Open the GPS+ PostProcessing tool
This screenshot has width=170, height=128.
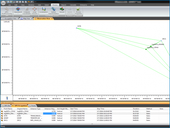(x=7, y=11)
